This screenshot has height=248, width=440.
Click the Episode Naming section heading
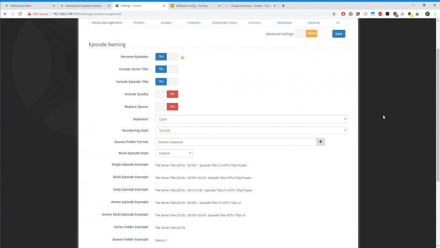pyautogui.click(x=107, y=44)
